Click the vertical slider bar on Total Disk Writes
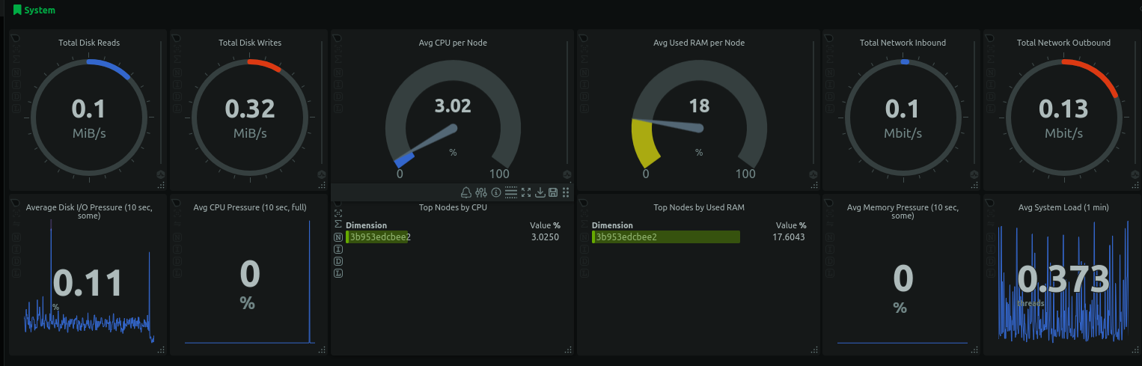 [322, 101]
